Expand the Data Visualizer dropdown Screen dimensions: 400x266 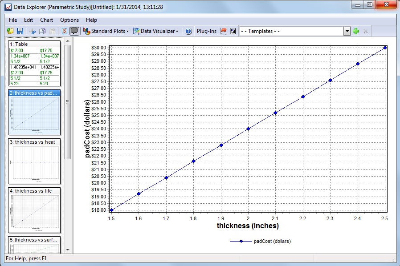(x=156, y=31)
